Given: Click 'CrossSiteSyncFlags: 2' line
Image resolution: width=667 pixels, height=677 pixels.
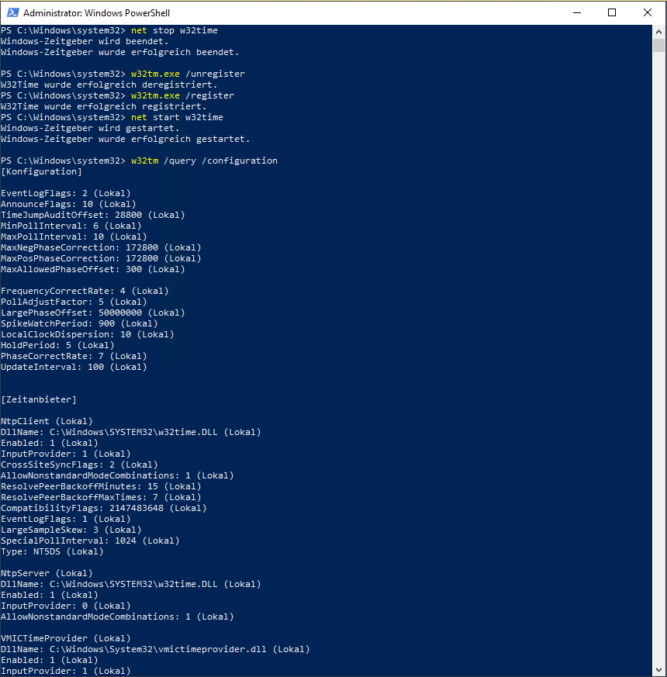Looking at the screenshot, I should click(x=79, y=465).
